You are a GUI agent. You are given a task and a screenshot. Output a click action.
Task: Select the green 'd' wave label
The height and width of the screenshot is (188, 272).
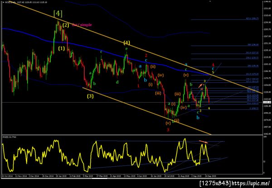click(117, 82)
